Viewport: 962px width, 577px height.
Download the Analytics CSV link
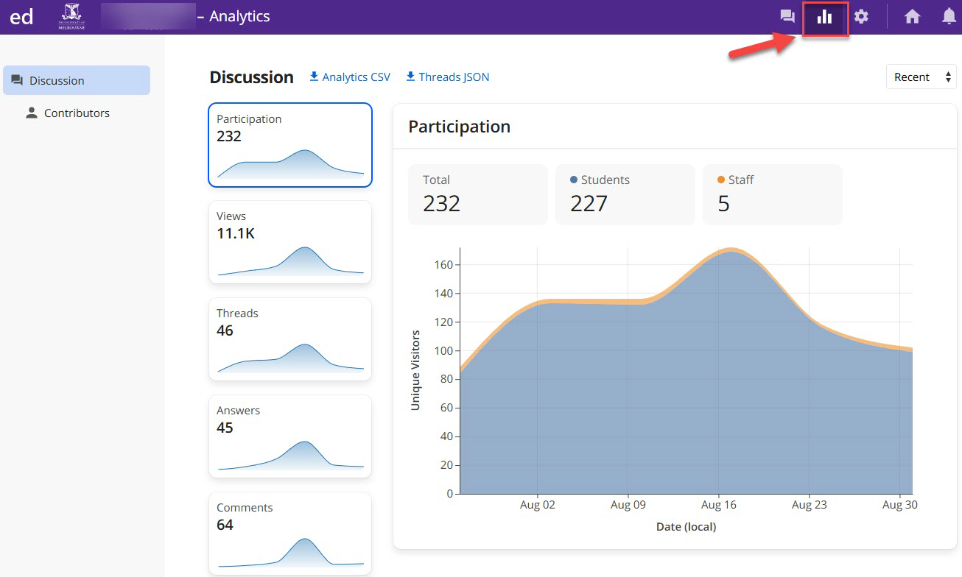350,77
